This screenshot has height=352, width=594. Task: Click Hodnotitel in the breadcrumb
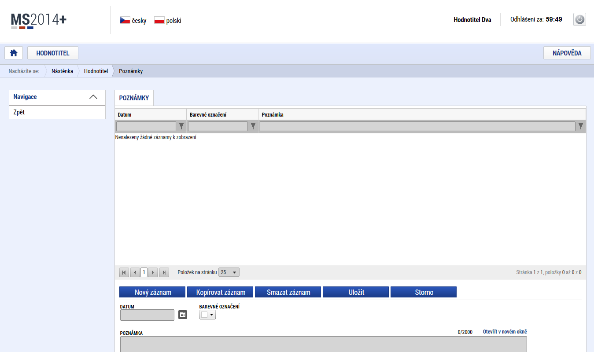96,71
